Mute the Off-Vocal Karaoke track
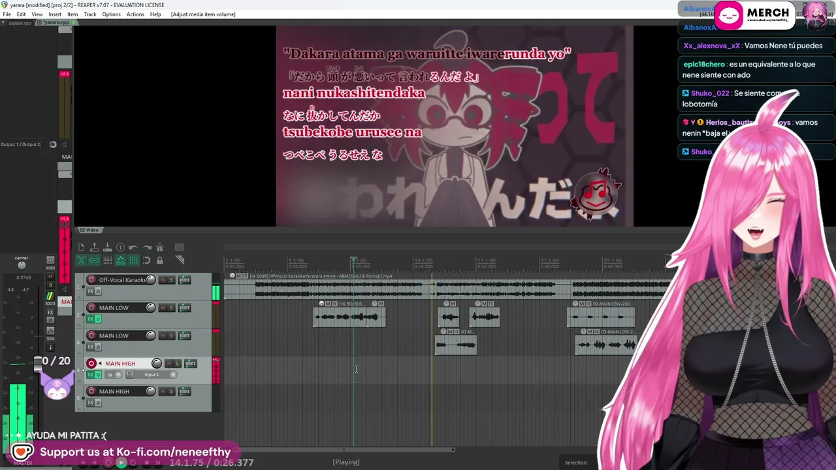Screen dimensions: 836x470 pyautogui.click(x=163, y=280)
